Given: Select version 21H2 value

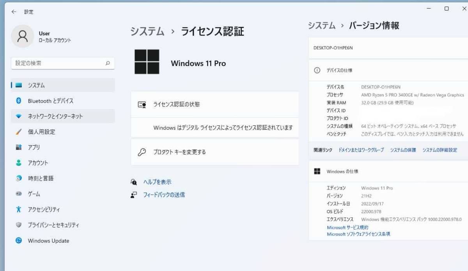Looking at the screenshot, I should click(367, 196).
